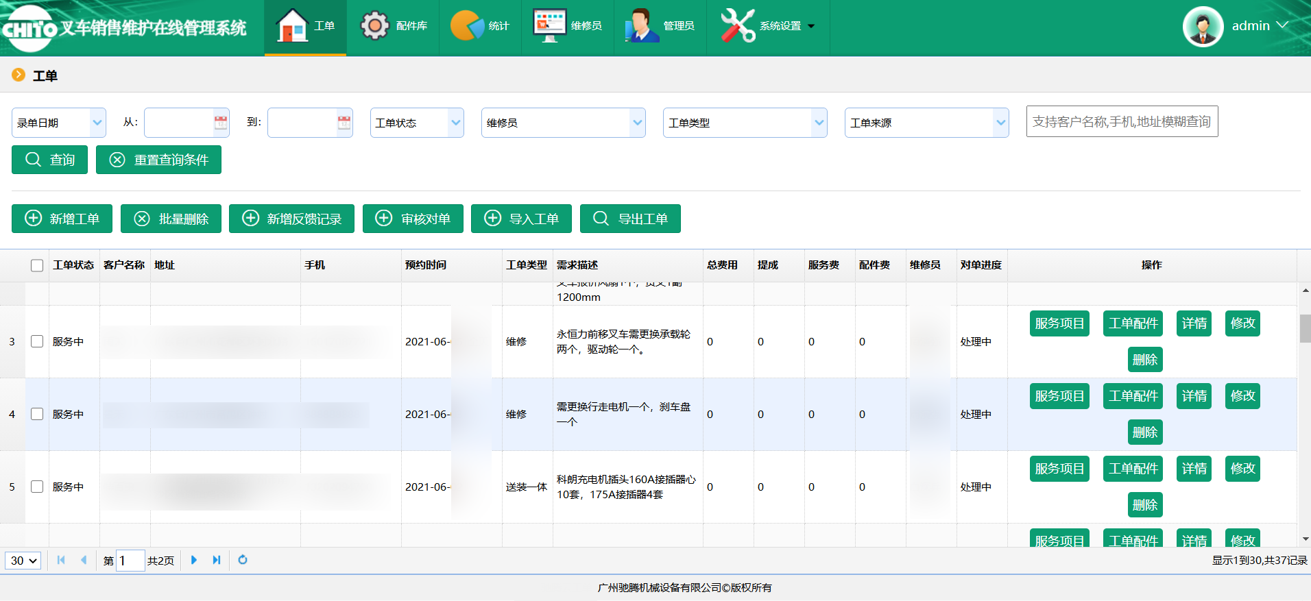Image resolution: width=1311 pixels, height=601 pixels.
Task: Click the customer name fuzzy search field
Action: (x=1122, y=121)
